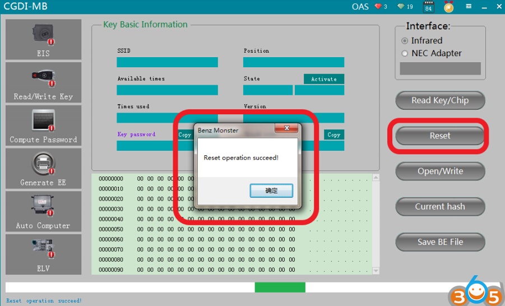Click the Reset button
The image size is (505, 306).
440,136
